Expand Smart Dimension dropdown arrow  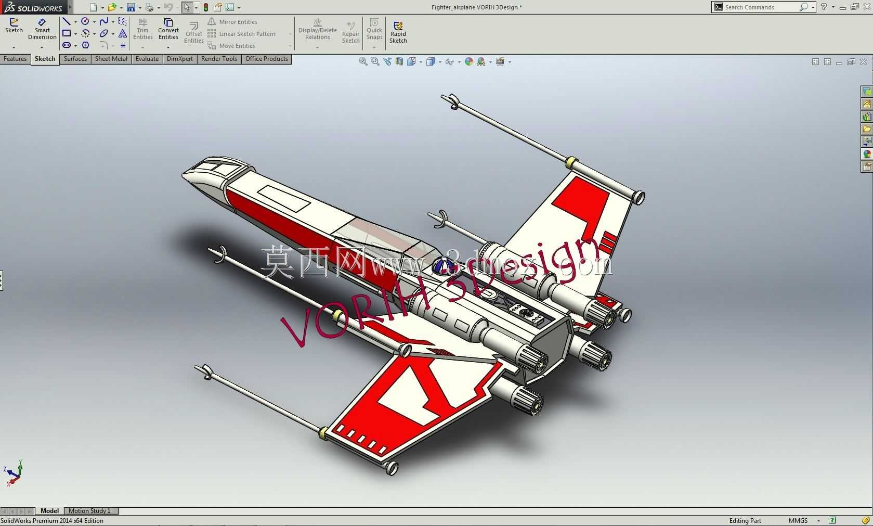(x=42, y=47)
